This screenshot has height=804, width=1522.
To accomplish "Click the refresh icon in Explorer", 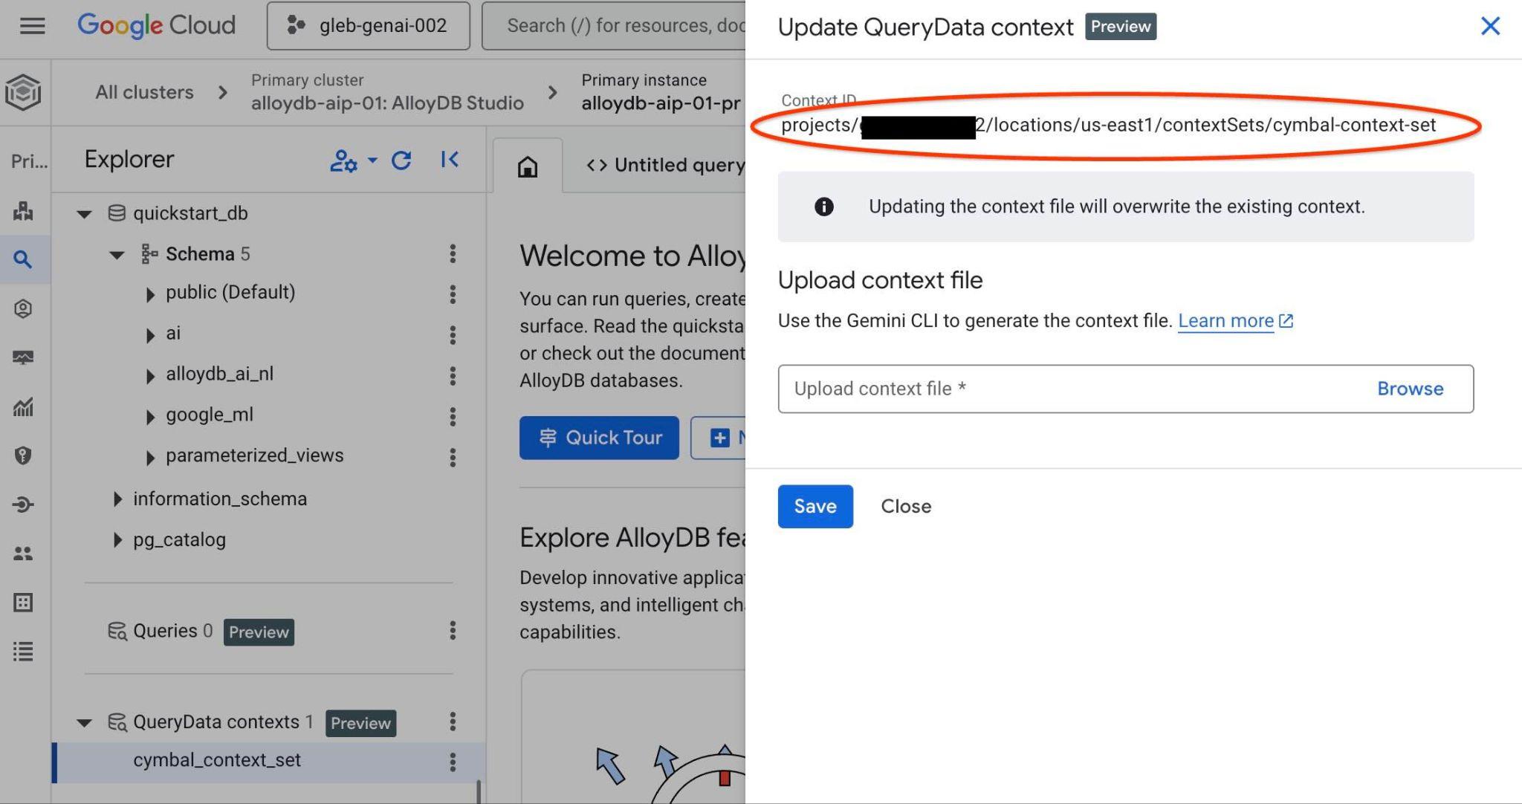I will pos(401,160).
